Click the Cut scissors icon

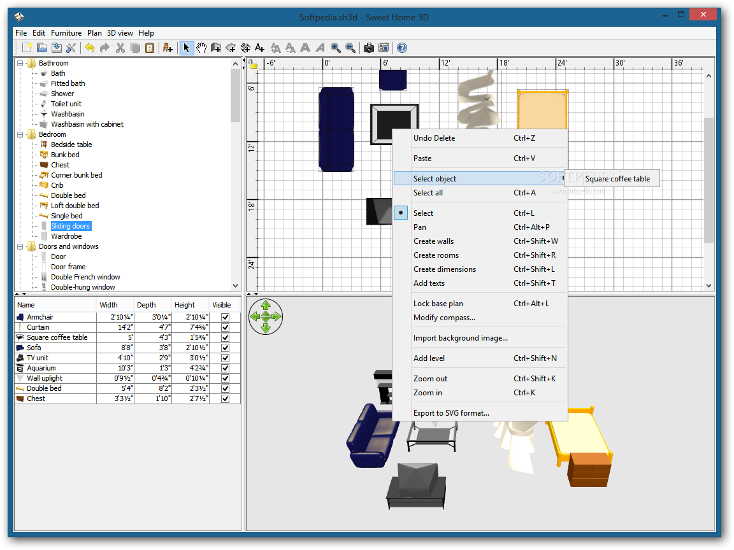coord(120,48)
